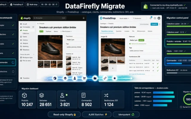Click the Voir sur la boutique button
Viewport: 191px width, 119px height.
[x=144, y=24]
